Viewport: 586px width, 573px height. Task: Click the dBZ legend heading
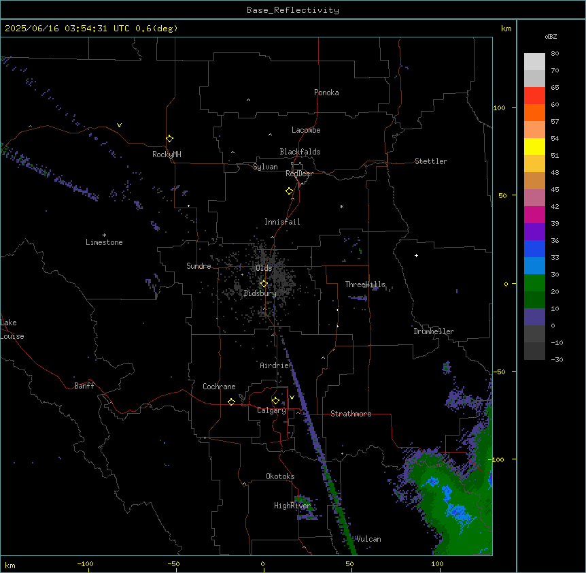coord(551,37)
